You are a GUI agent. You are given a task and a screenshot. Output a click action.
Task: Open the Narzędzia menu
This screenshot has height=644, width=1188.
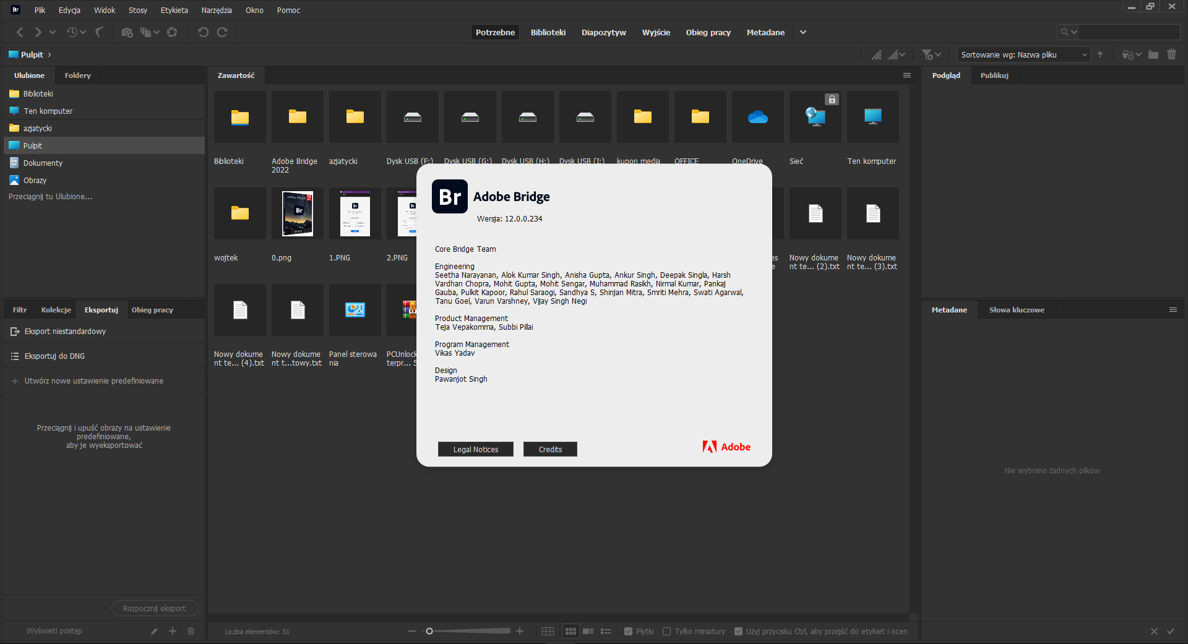point(217,11)
